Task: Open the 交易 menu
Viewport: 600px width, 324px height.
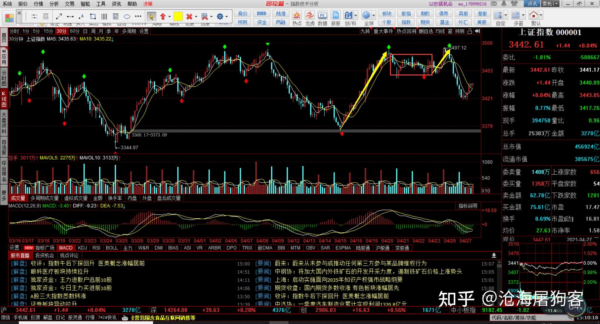Action: (x=70, y=4)
